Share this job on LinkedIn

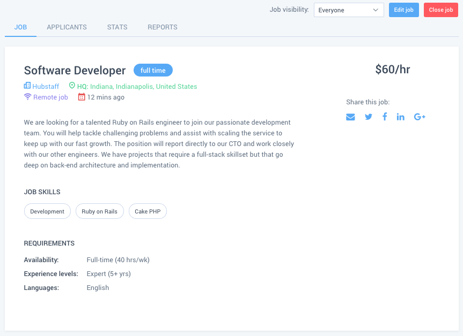click(x=400, y=117)
